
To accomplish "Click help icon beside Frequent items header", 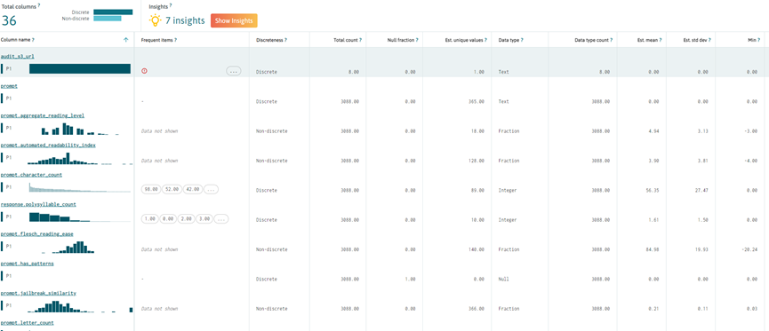I will [x=175, y=40].
